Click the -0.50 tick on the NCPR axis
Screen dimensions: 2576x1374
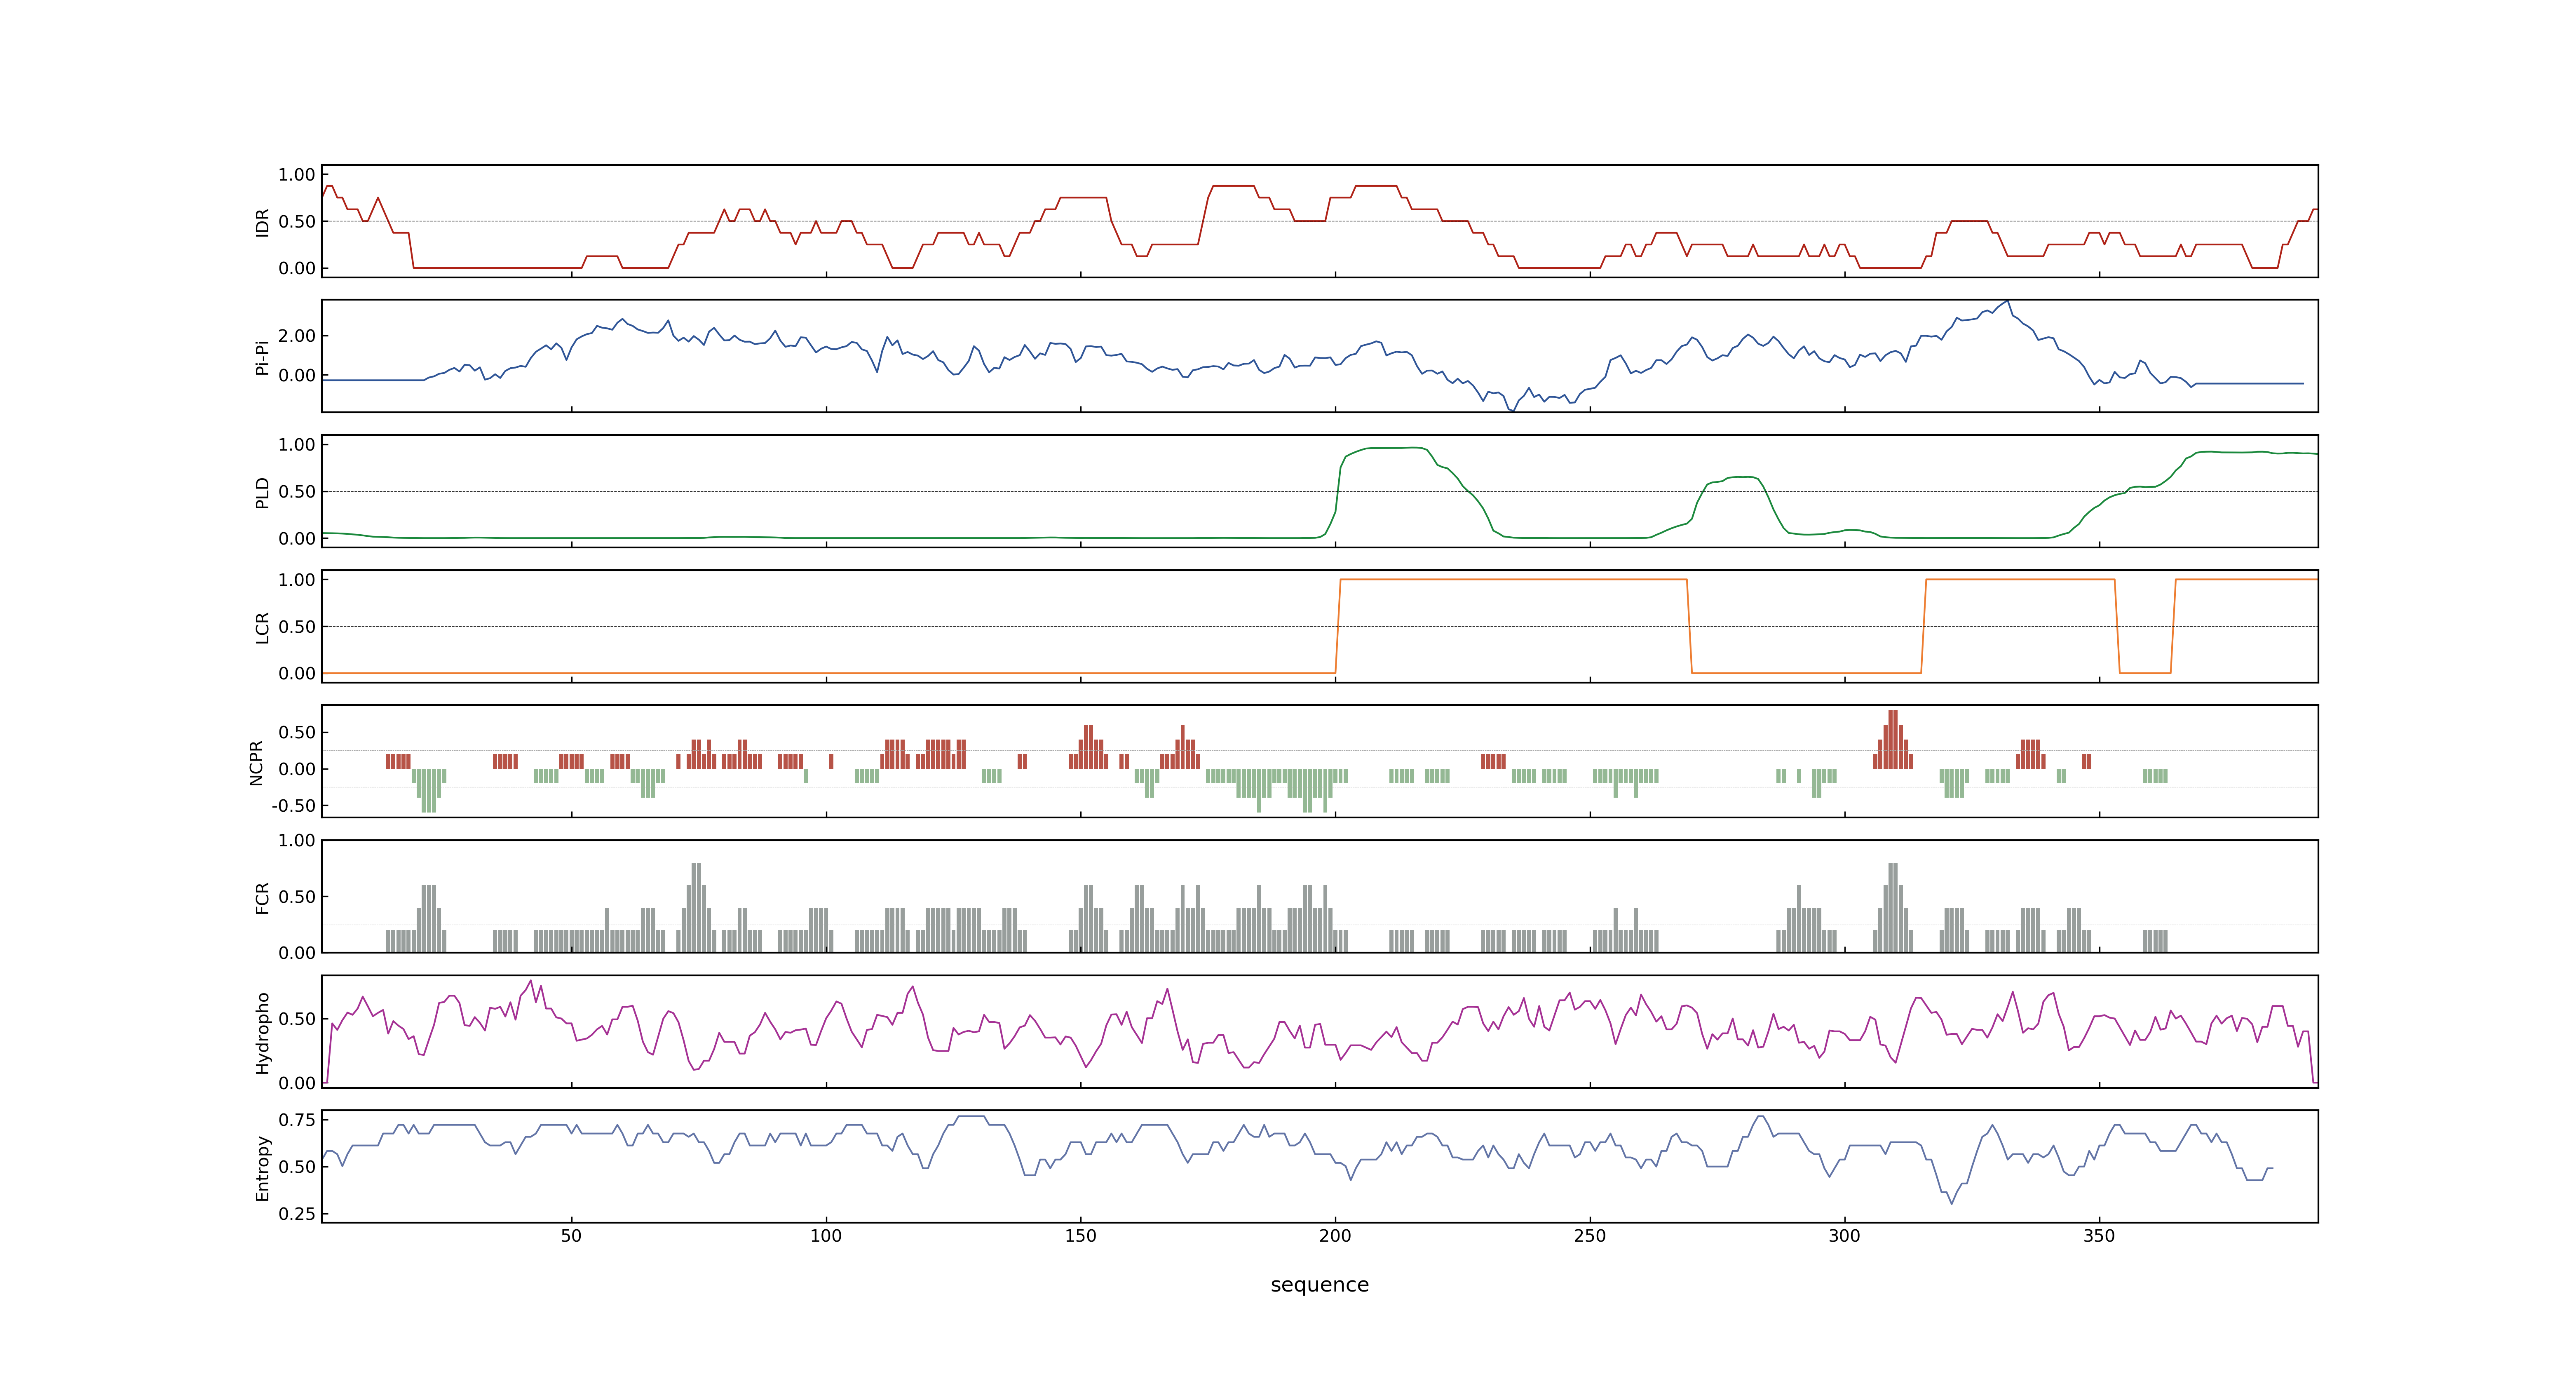[293, 806]
